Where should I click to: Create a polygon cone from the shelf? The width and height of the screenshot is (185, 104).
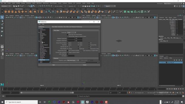(16, 12)
